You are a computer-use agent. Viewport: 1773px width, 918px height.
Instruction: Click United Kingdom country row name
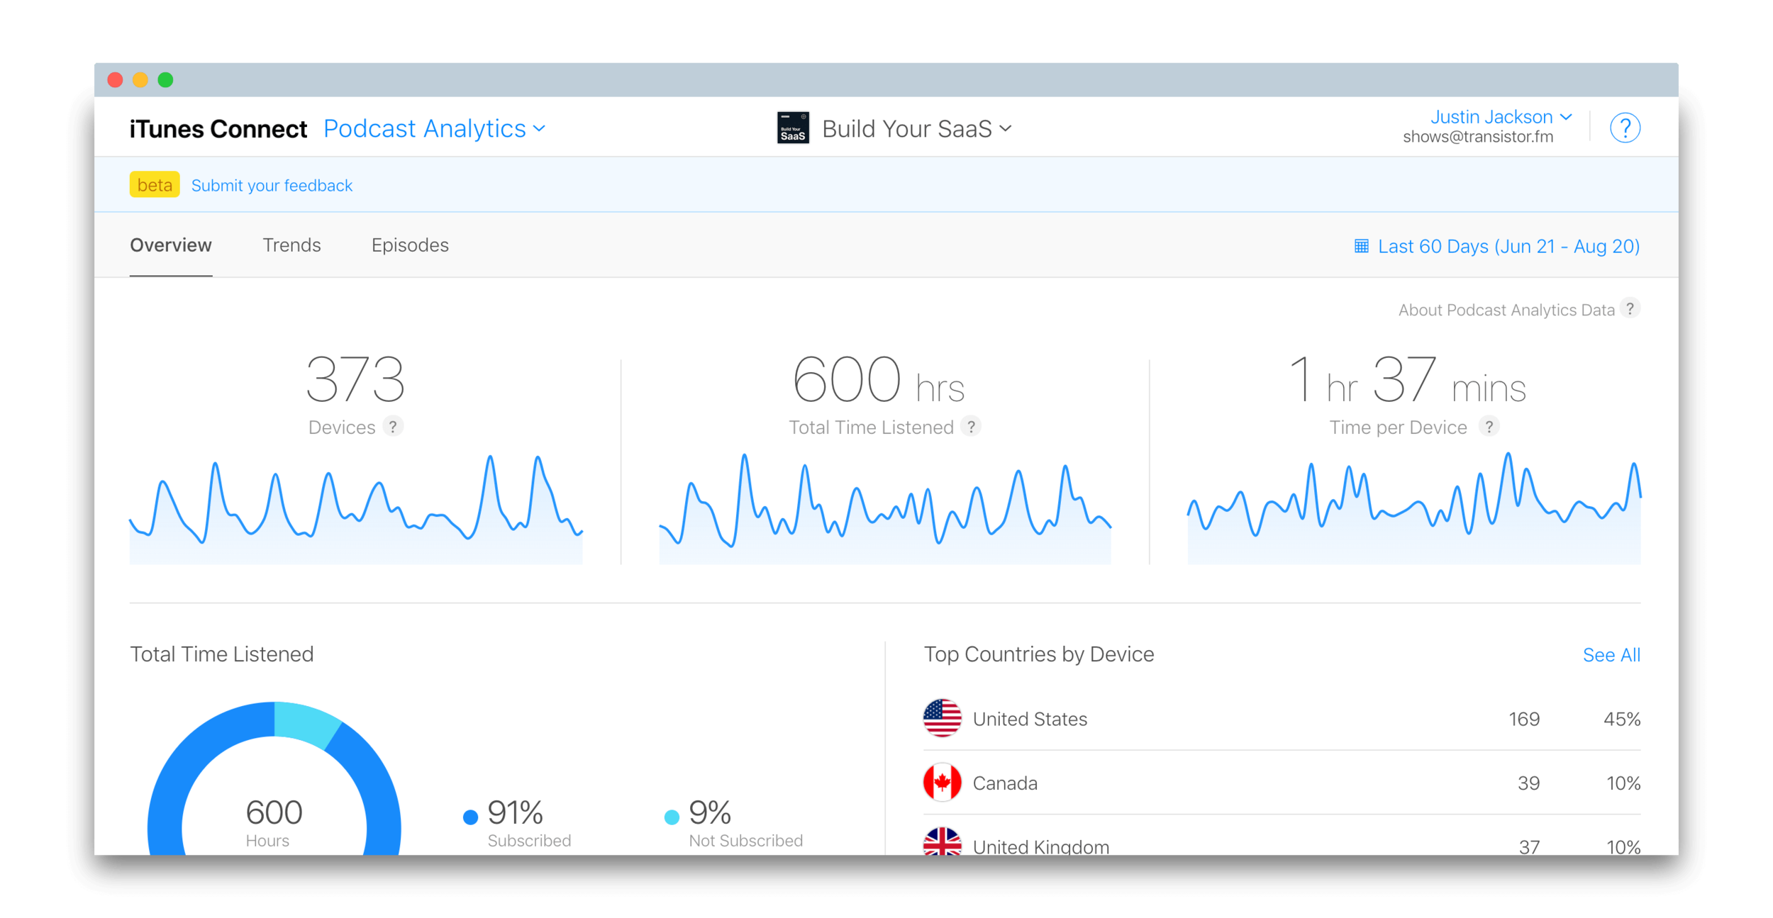1041,846
